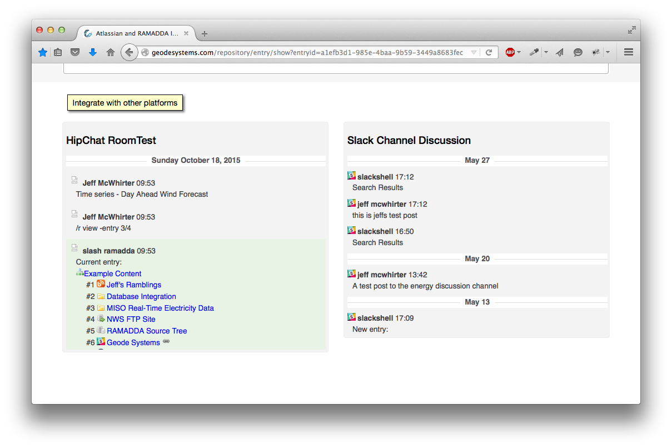Open the NWS FTP Site link

tap(131, 319)
